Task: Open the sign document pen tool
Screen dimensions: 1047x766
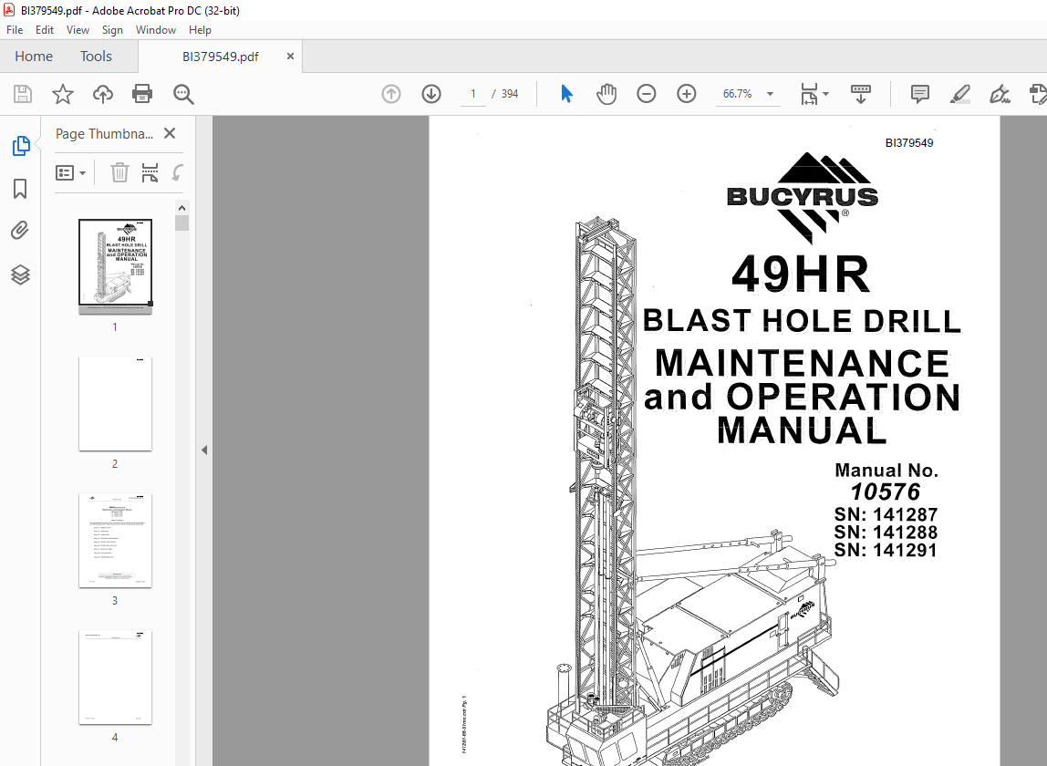Action: [1000, 94]
